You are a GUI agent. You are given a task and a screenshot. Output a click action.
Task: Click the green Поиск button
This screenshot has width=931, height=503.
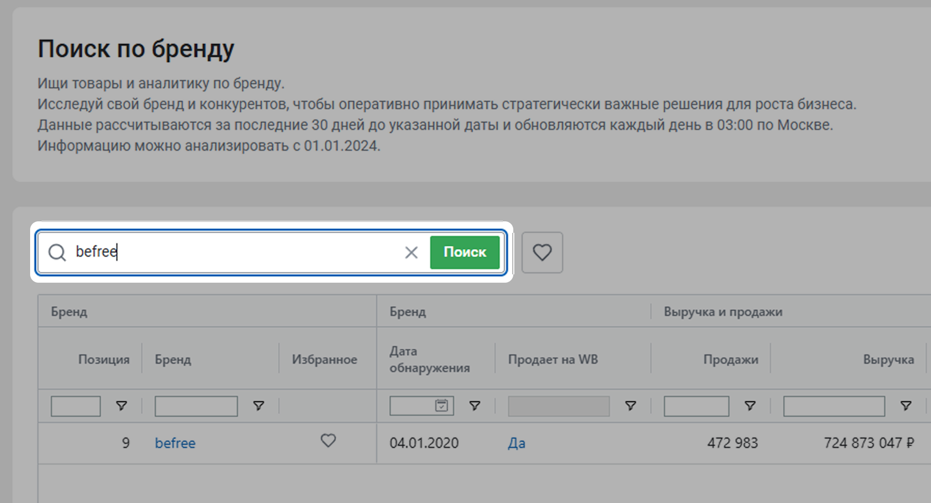464,253
